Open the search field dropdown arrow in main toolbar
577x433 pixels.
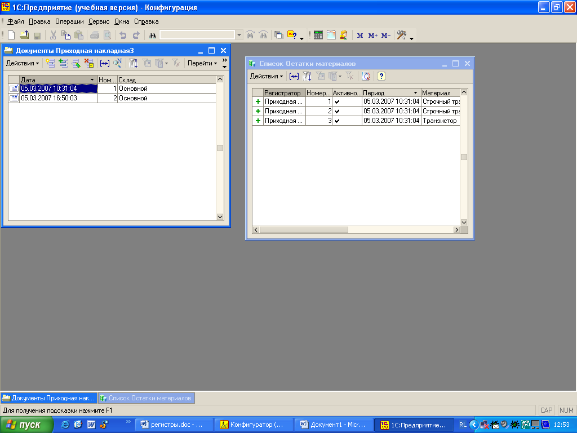239,35
